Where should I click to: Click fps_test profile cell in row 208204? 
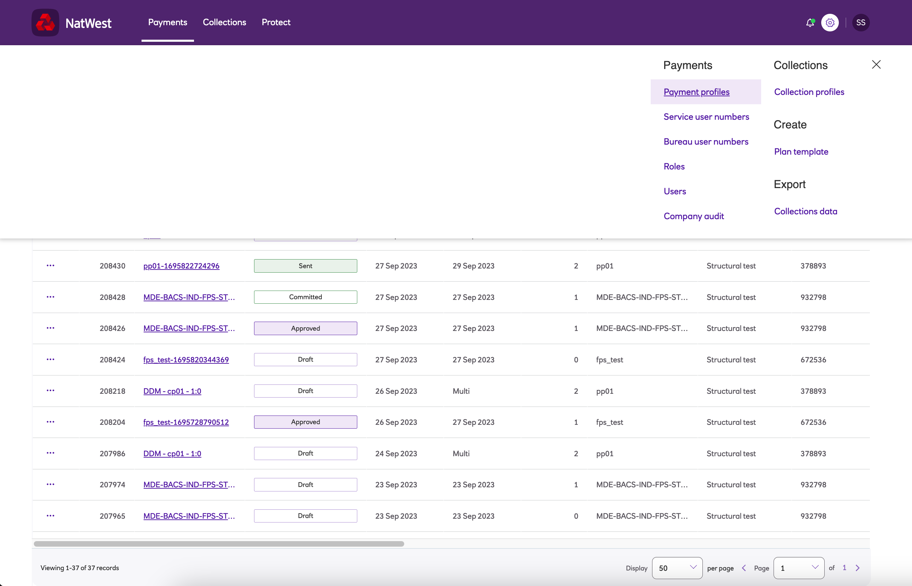(x=609, y=422)
